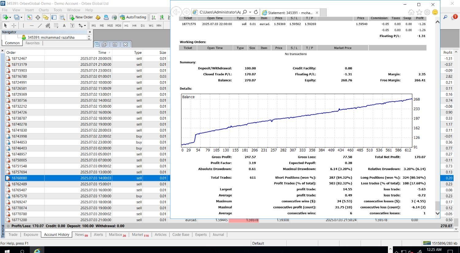This screenshot has width=460, height=253.
Task: Select the Crosshair cursor tool
Action: (x=14, y=26)
